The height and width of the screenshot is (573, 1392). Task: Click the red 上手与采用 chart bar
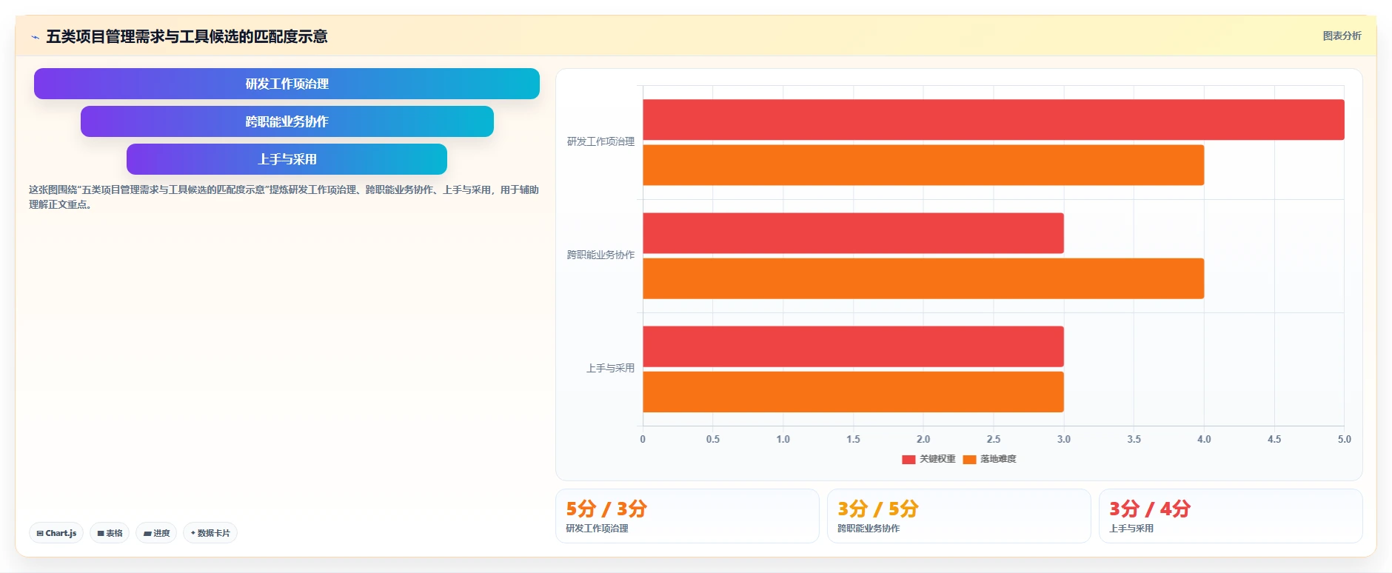click(x=853, y=346)
